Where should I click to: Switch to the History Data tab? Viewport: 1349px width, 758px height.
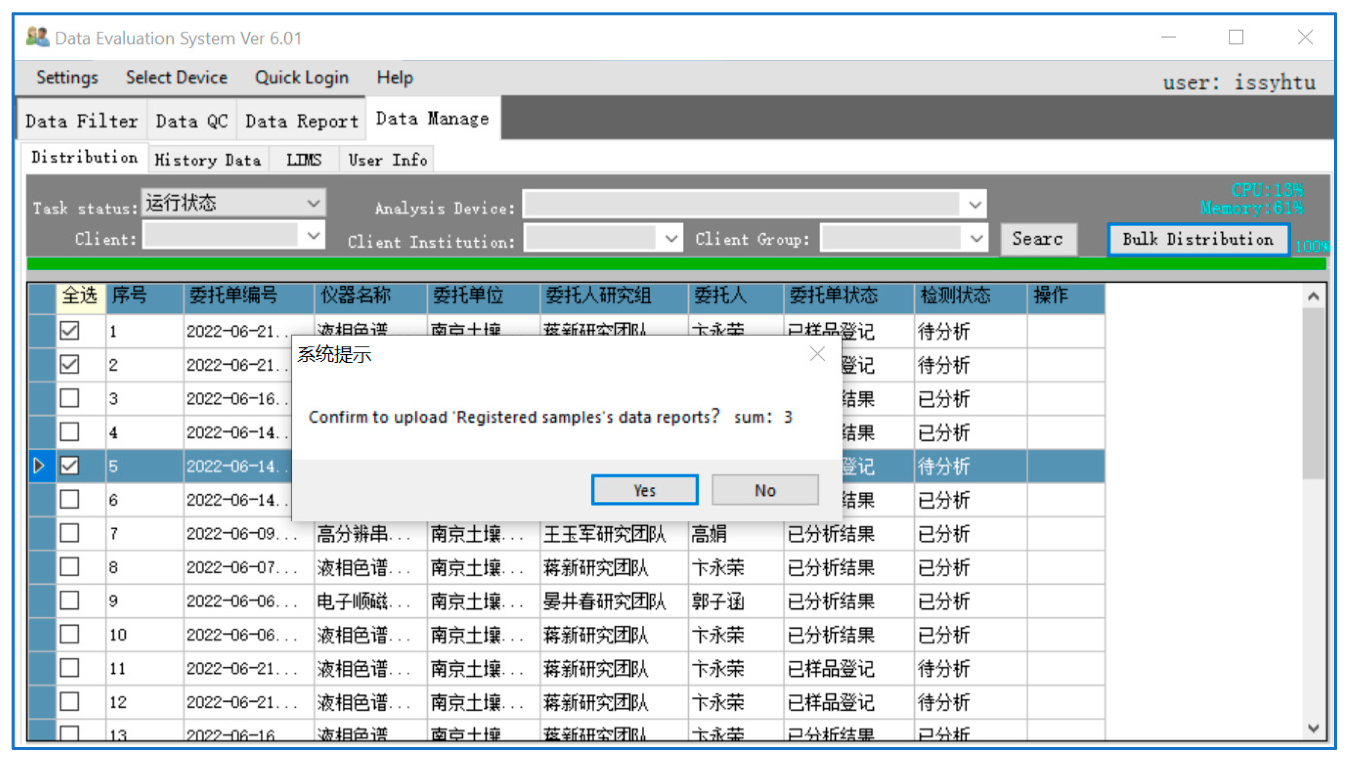coord(208,160)
